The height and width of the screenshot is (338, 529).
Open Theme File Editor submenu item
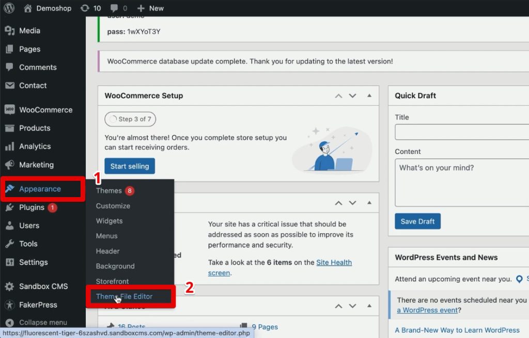(x=124, y=297)
